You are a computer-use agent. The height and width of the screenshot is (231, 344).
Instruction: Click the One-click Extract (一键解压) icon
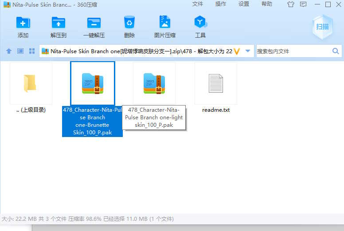[x=94, y=23]
